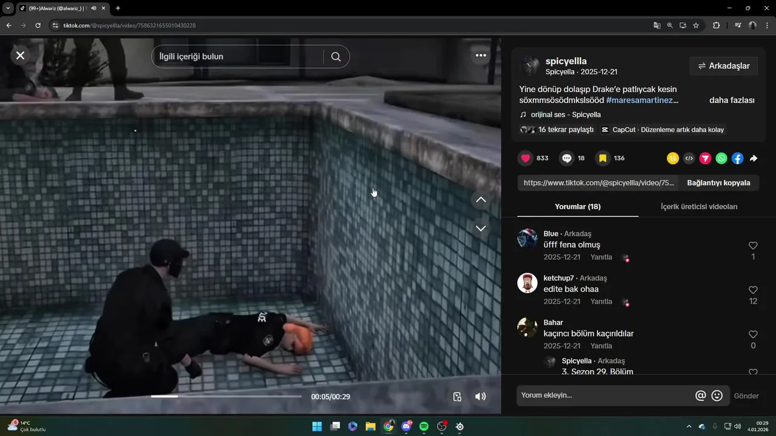Open CapCut editing promo link
Viewport: 776px width, 436px height.
[663, 130]
